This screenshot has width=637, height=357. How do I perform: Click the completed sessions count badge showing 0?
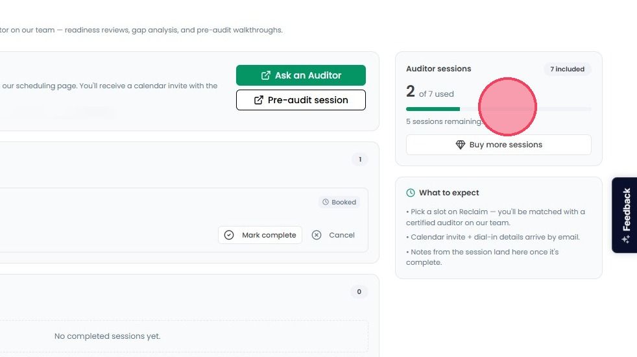point(359,291)
